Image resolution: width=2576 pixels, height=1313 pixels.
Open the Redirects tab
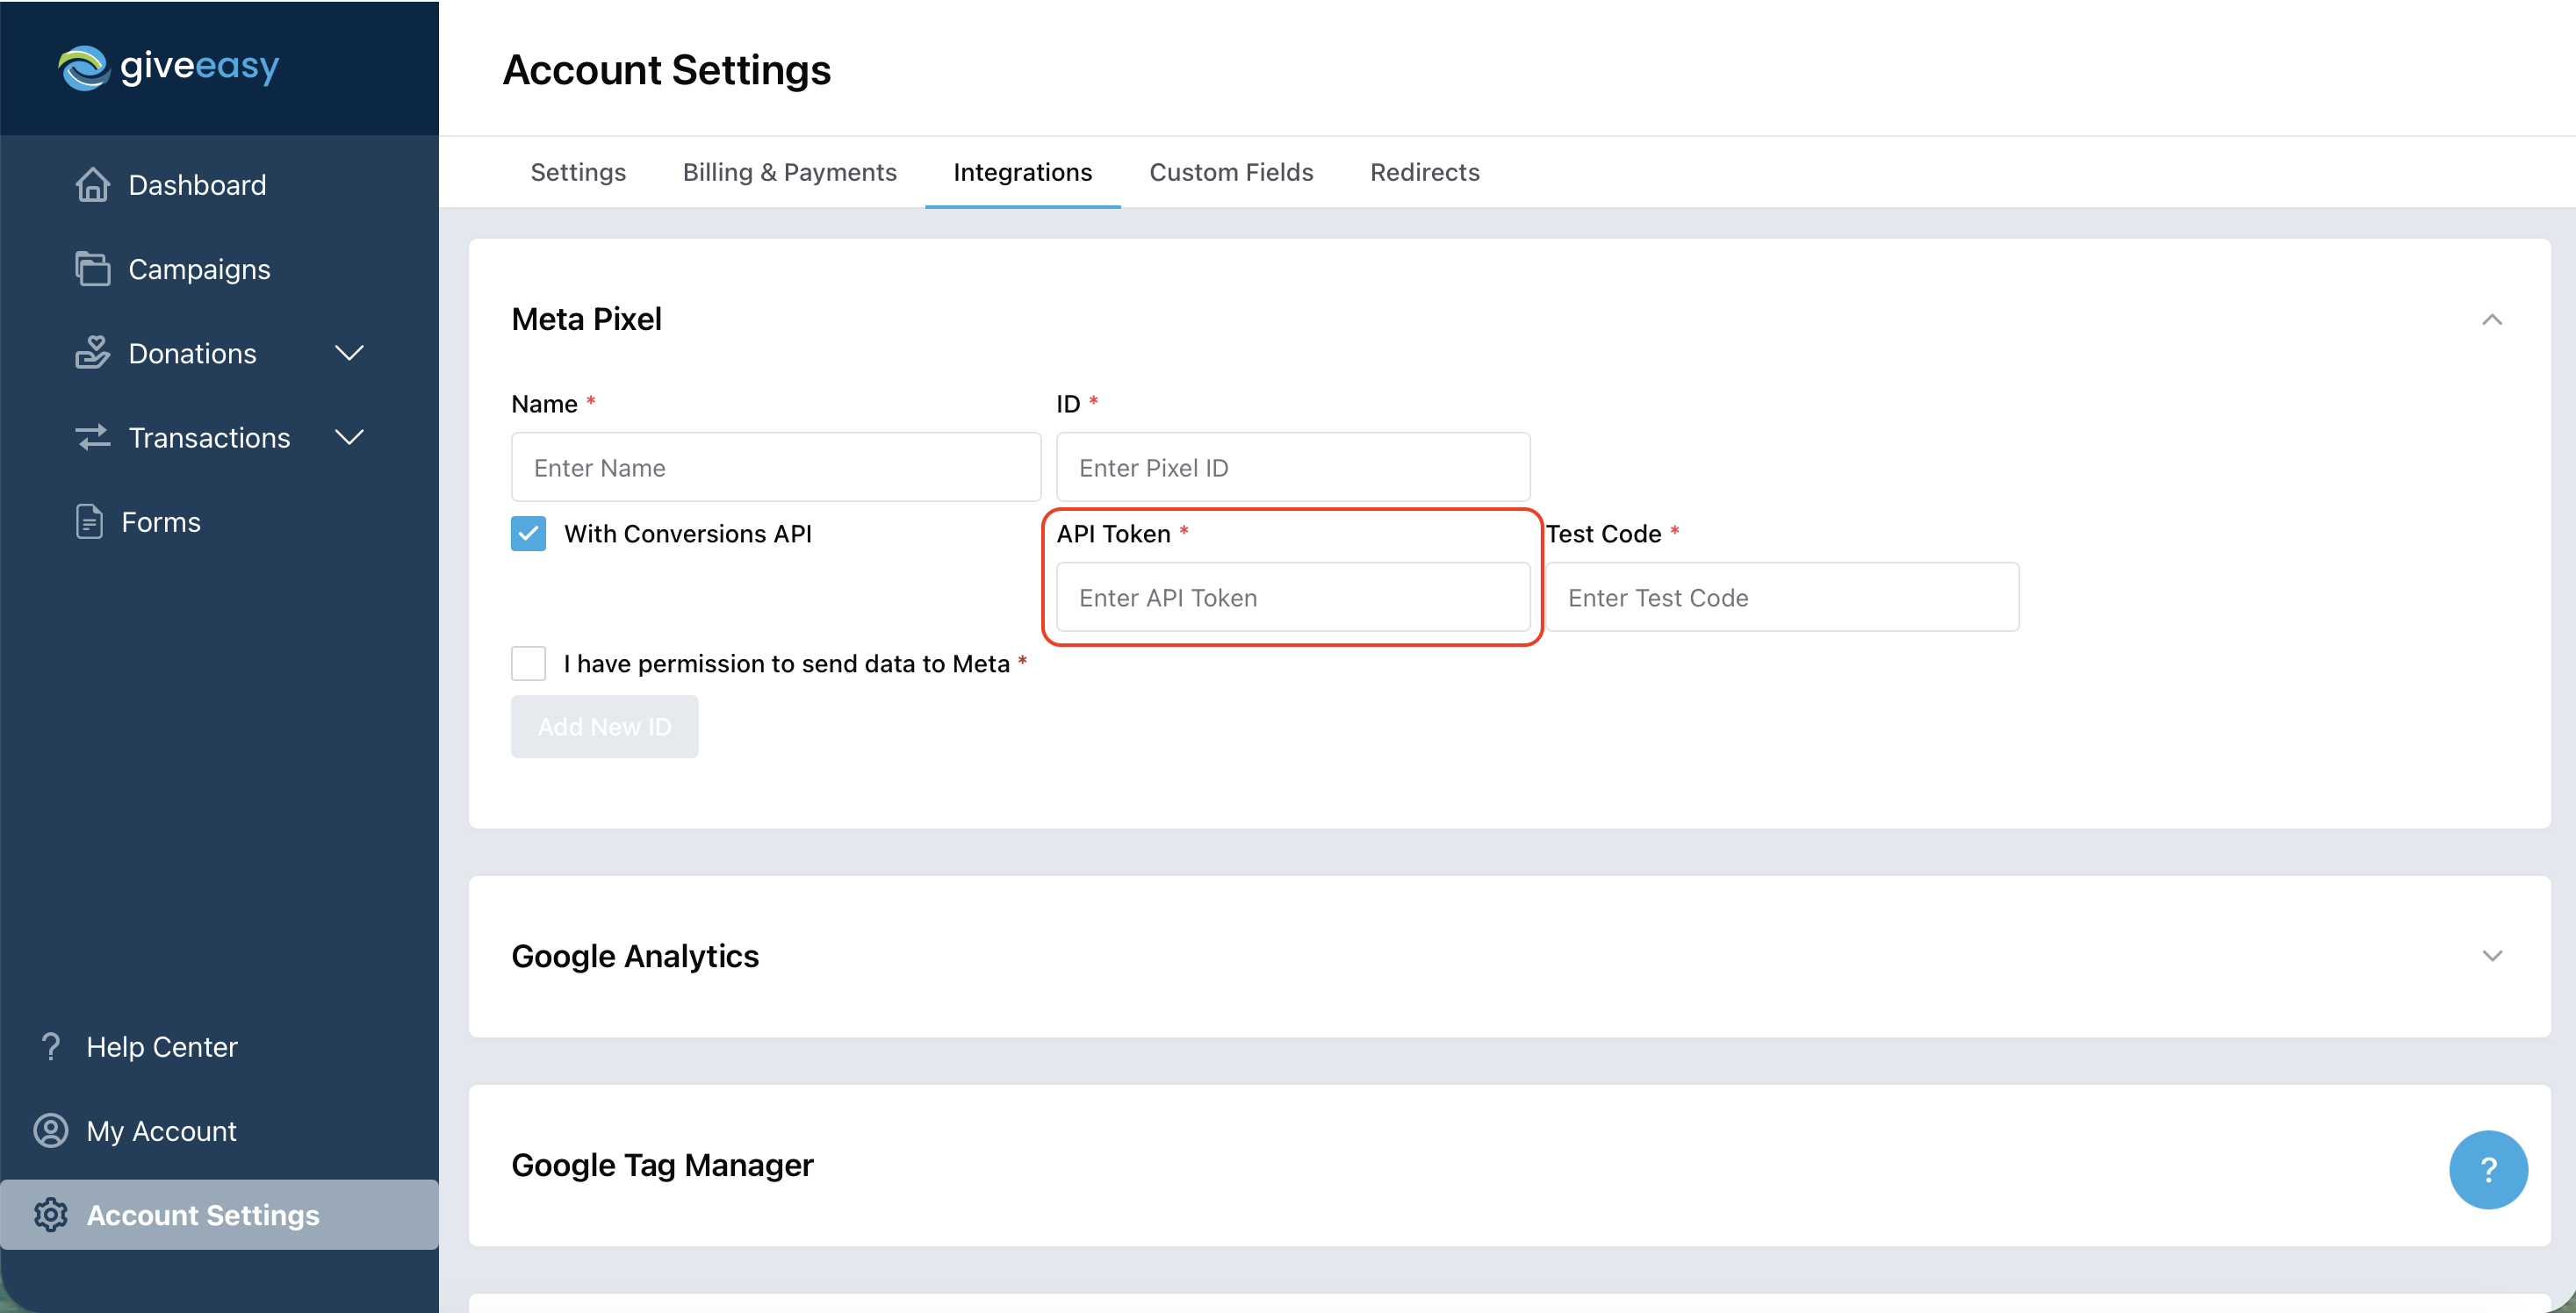1424,172
